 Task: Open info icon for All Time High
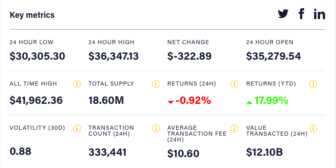(x=76, y=84)
